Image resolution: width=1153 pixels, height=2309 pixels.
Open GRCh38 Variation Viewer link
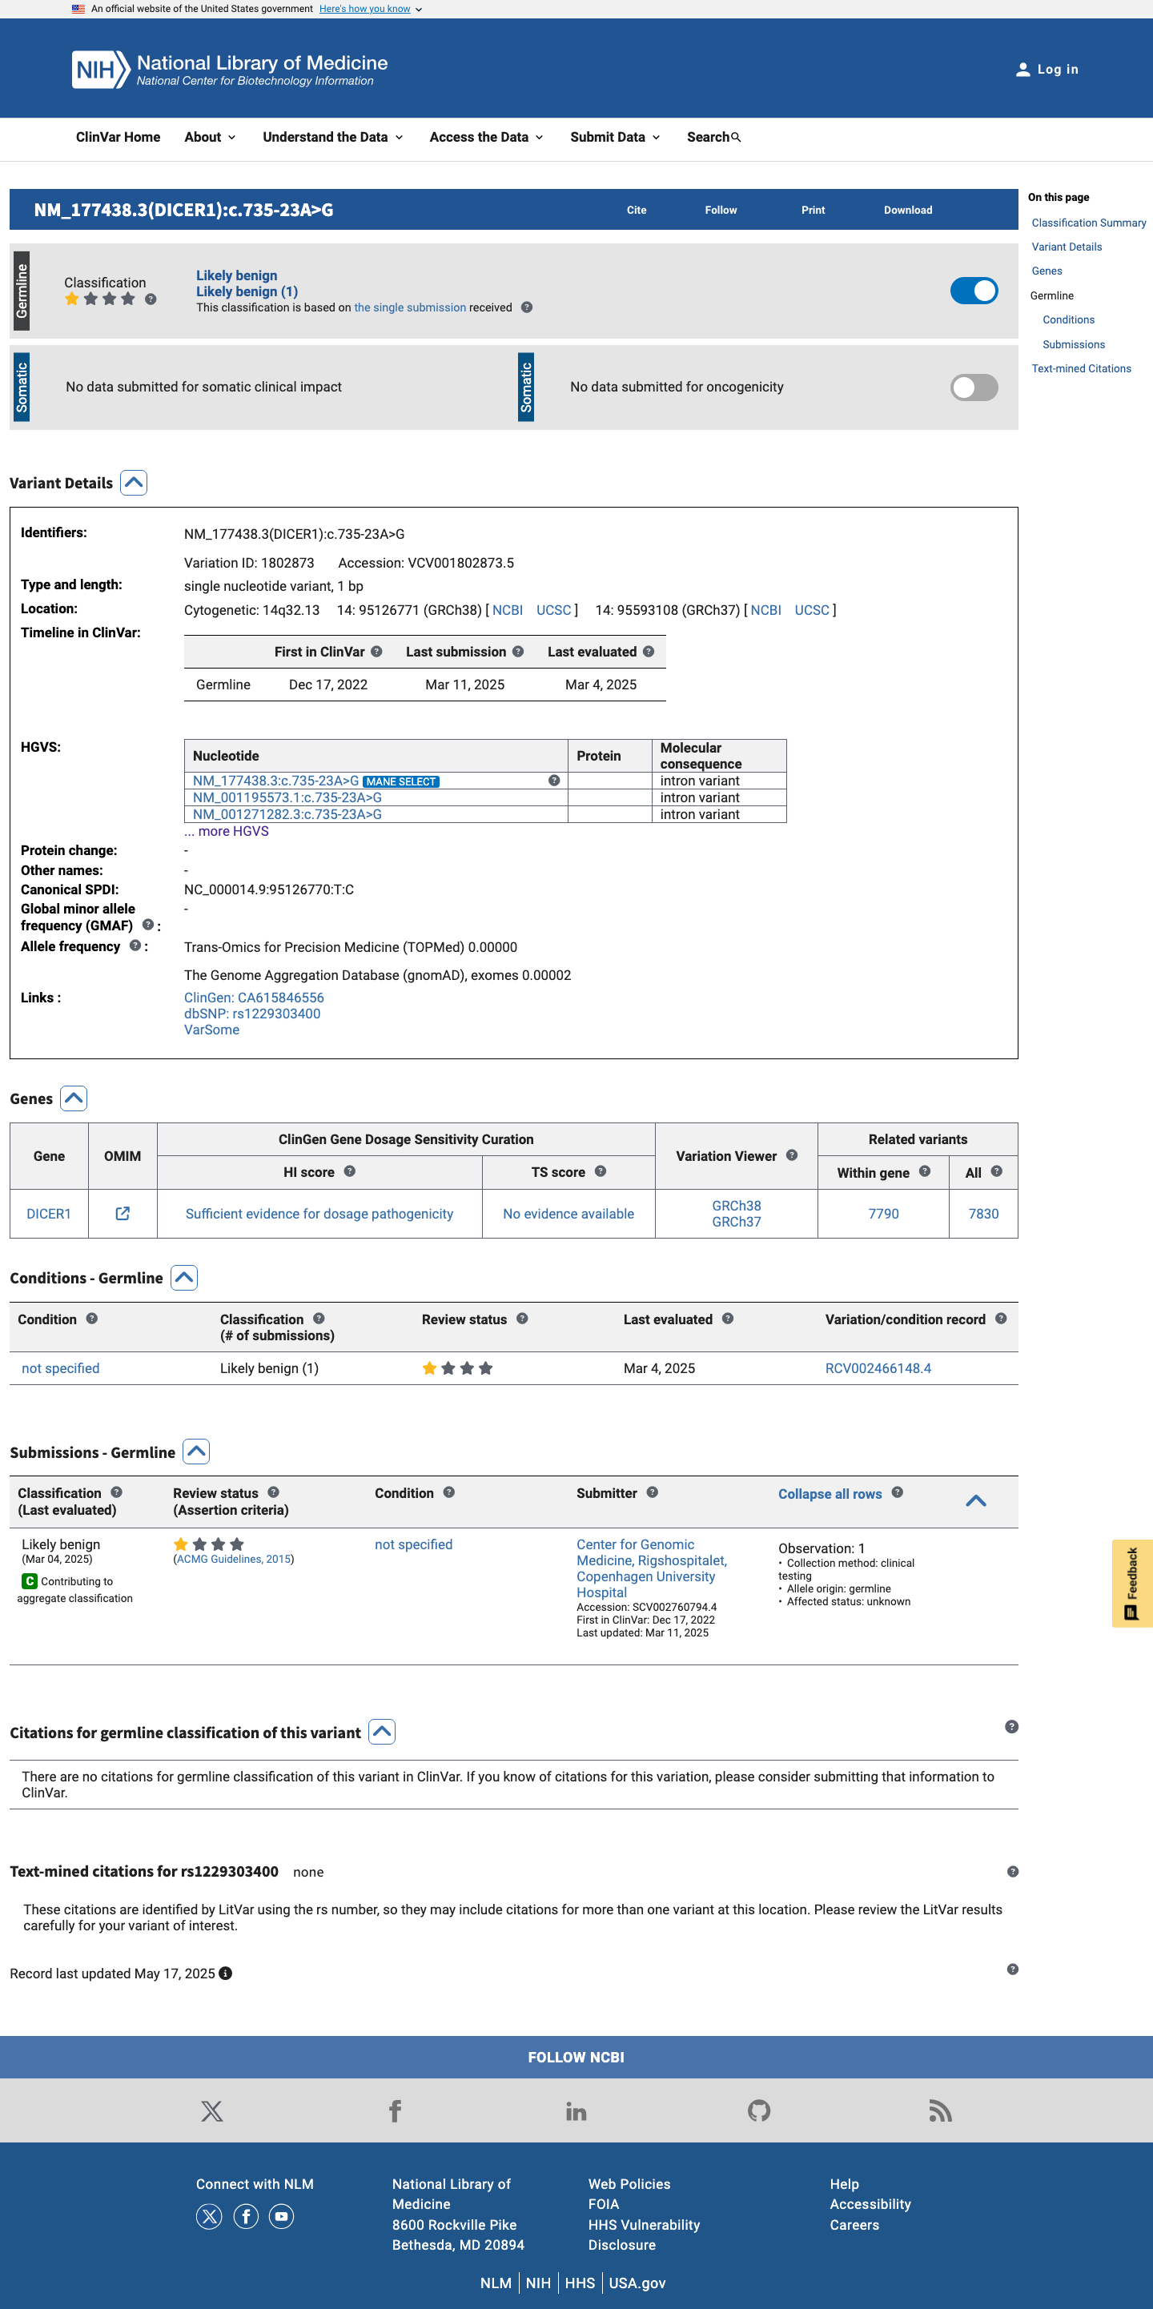(736, 1206)
